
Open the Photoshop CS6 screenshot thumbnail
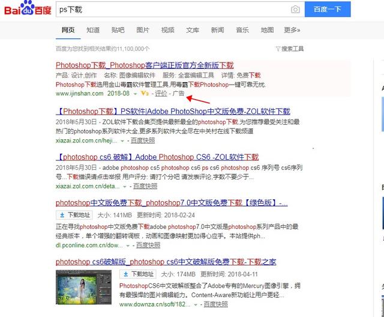coord(83,287)
